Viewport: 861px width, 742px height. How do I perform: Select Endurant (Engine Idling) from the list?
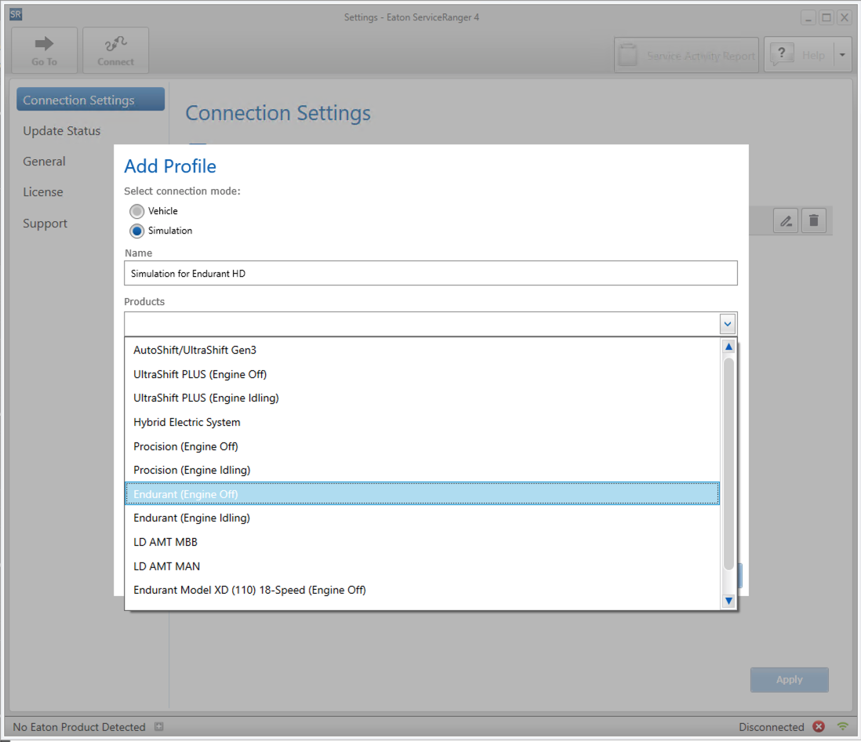tap(191, 518)
